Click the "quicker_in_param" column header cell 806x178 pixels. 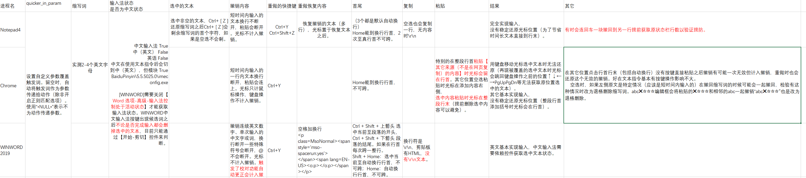48,6
